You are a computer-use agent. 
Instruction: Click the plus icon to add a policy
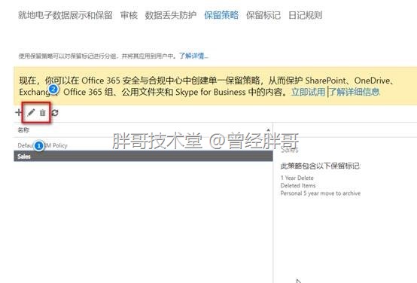tap(18, 112)
